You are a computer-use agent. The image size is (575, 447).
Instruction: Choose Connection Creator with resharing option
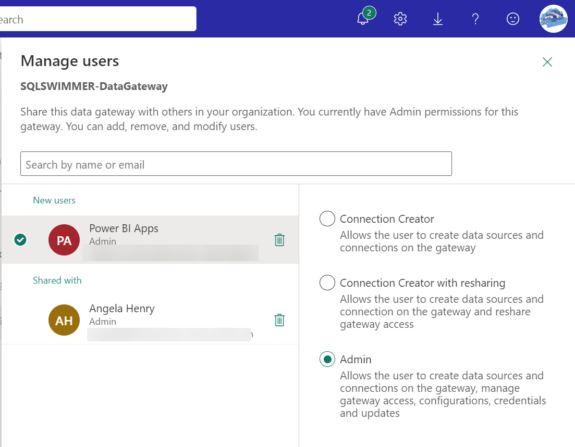327,283
